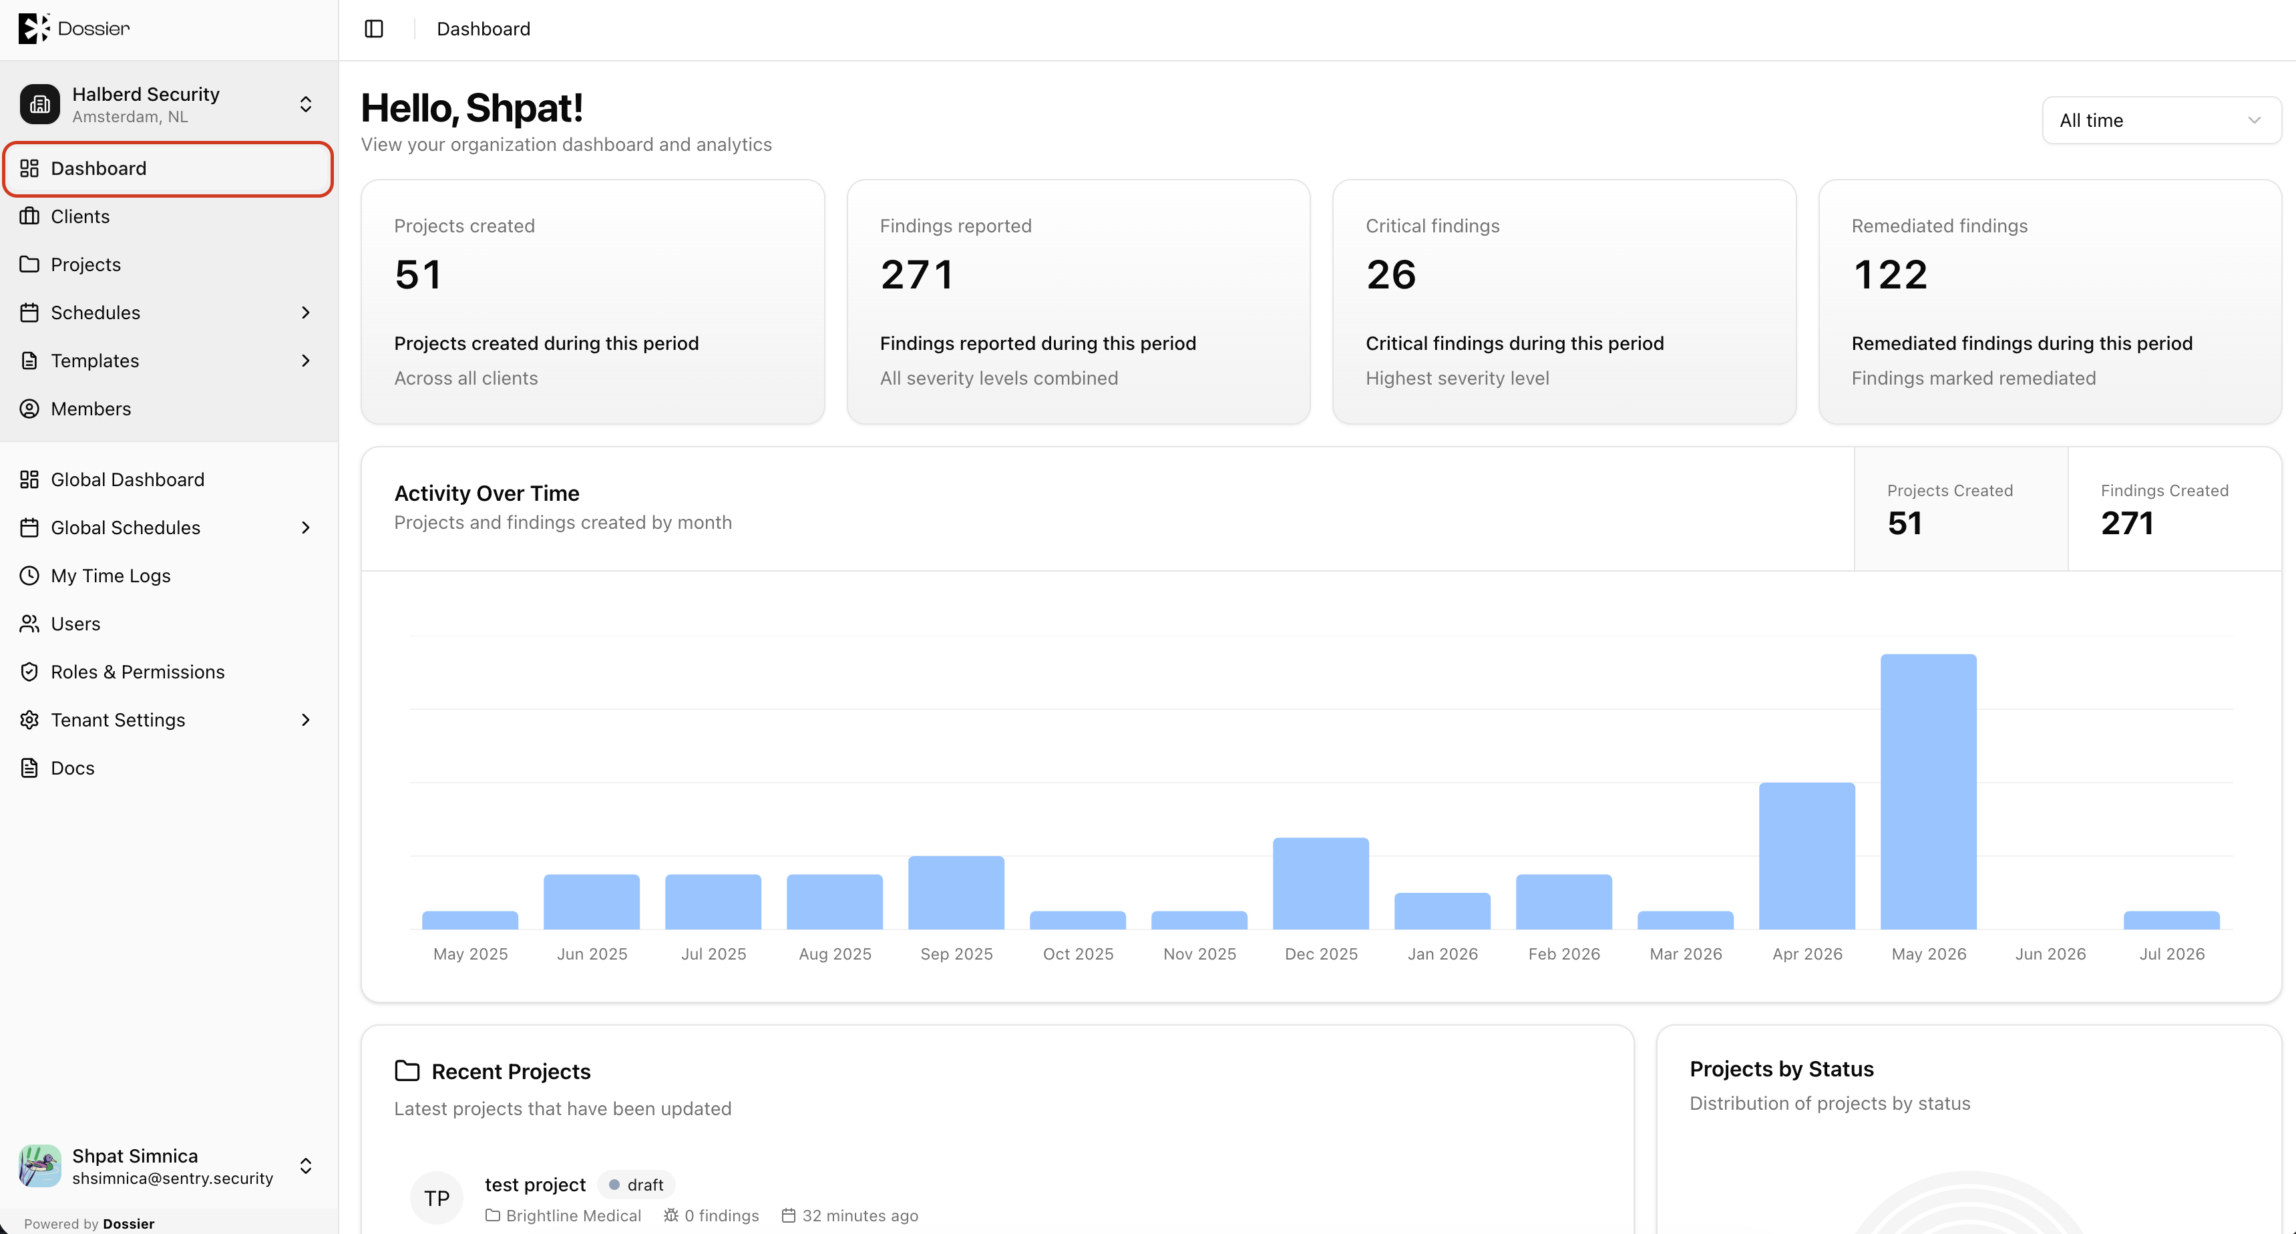Click the Apr 2026 bar in chart
This screenshot has width=2296, height=1234.
click(x=1806, y=855)
